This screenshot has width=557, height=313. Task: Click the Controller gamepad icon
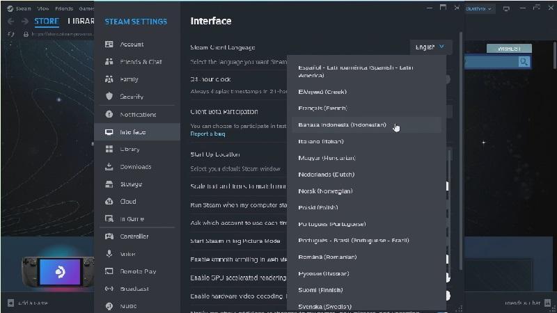point(109,236)
